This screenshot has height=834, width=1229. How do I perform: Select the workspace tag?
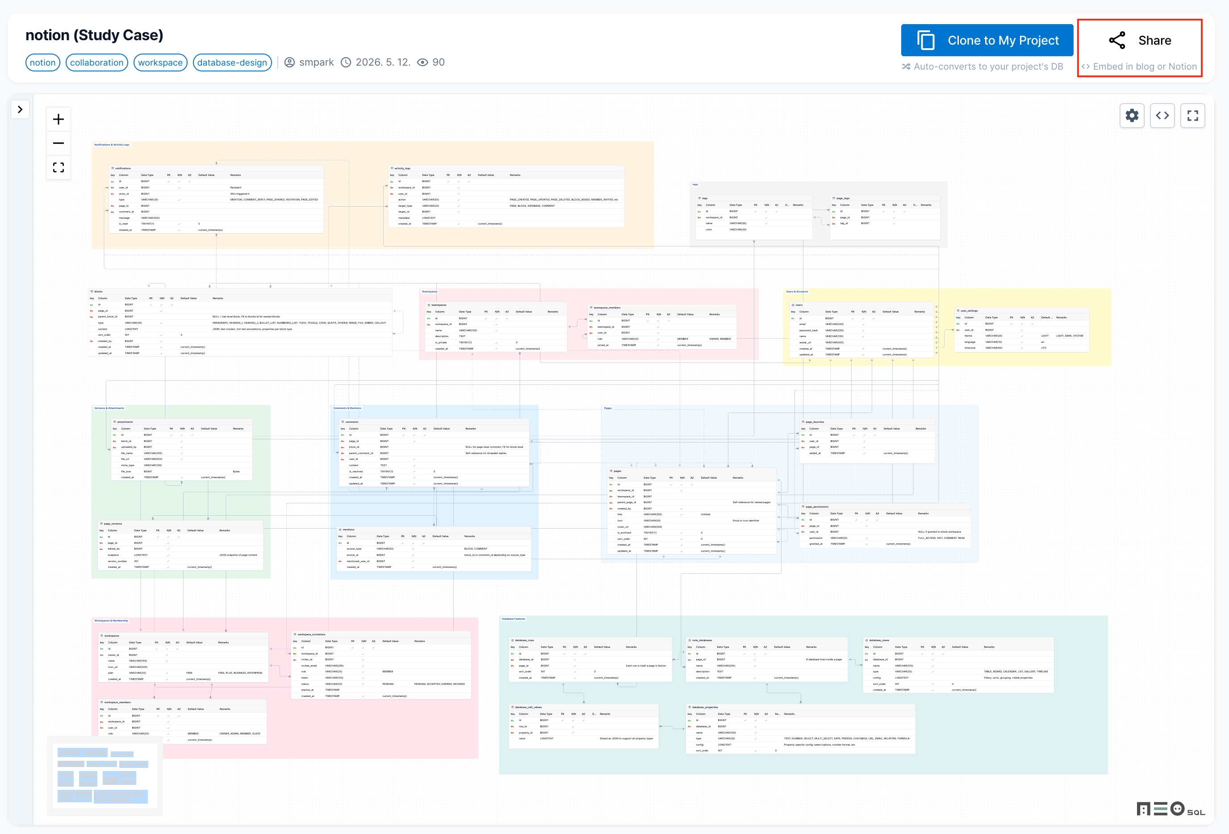pos(160,63)
